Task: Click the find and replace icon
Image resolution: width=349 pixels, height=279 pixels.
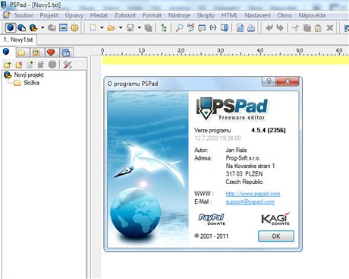Action: pyautogui.click(x=191, y=27)
